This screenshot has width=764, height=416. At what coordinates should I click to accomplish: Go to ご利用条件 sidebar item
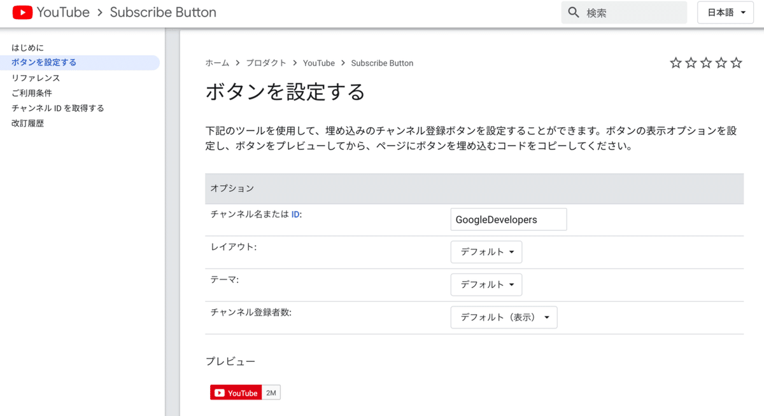click(32, 94)
